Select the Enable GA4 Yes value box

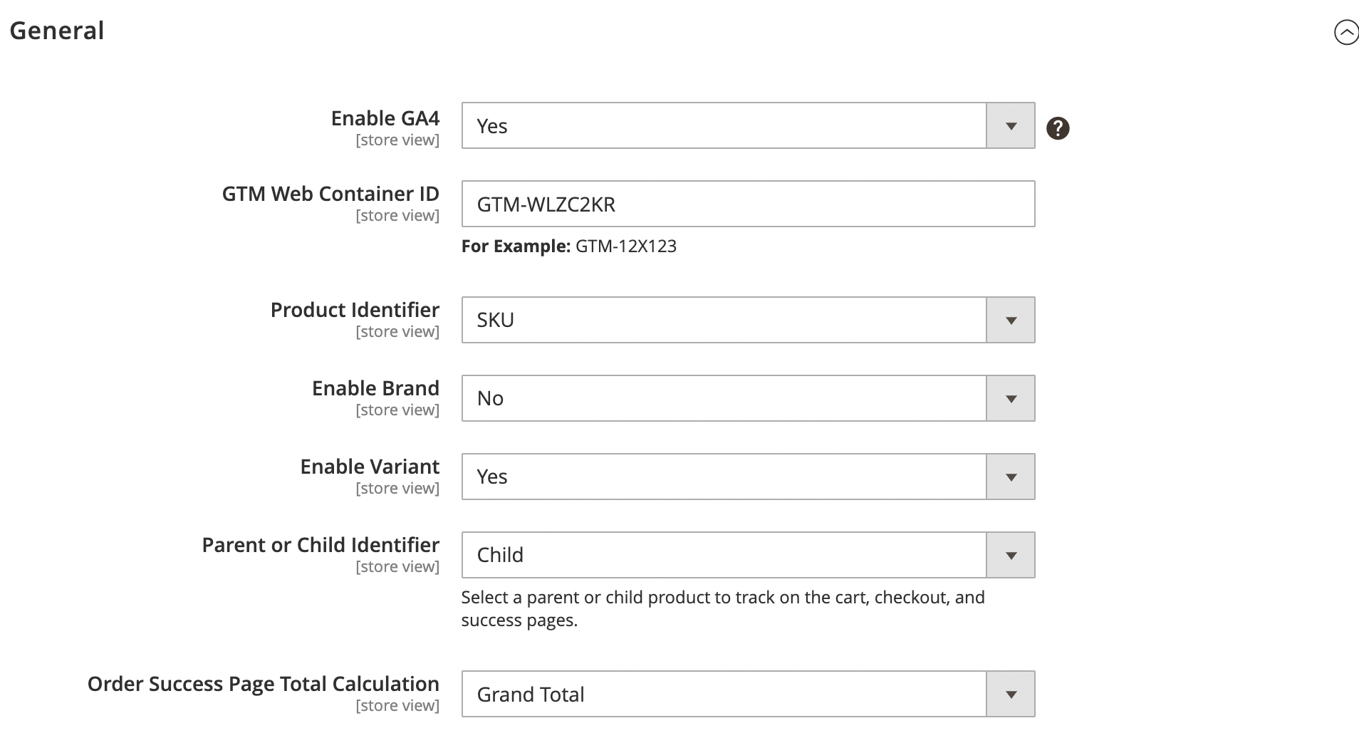[724, 126]
